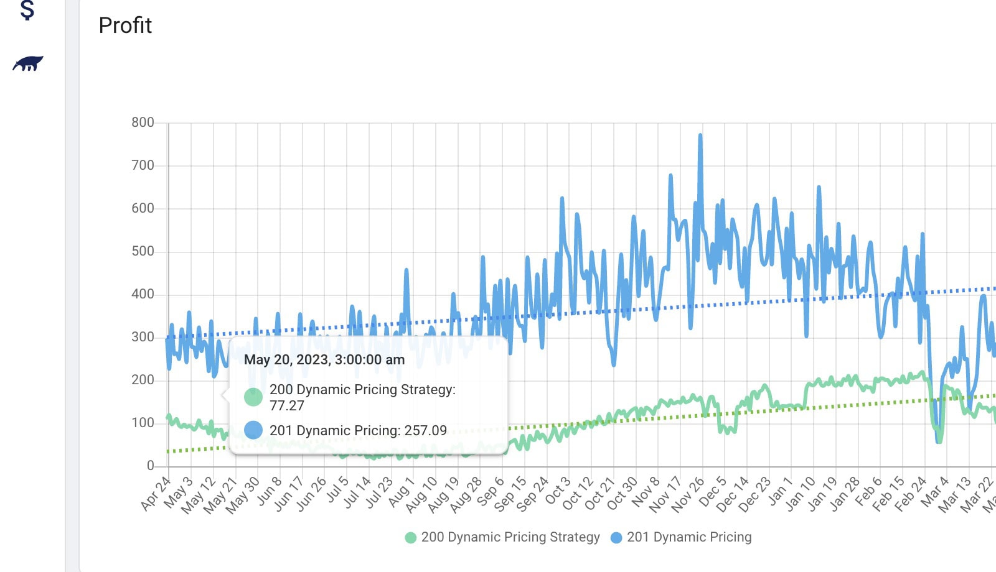
Task: Click the Profit chart heading
Action: click(x=125, y=25)
